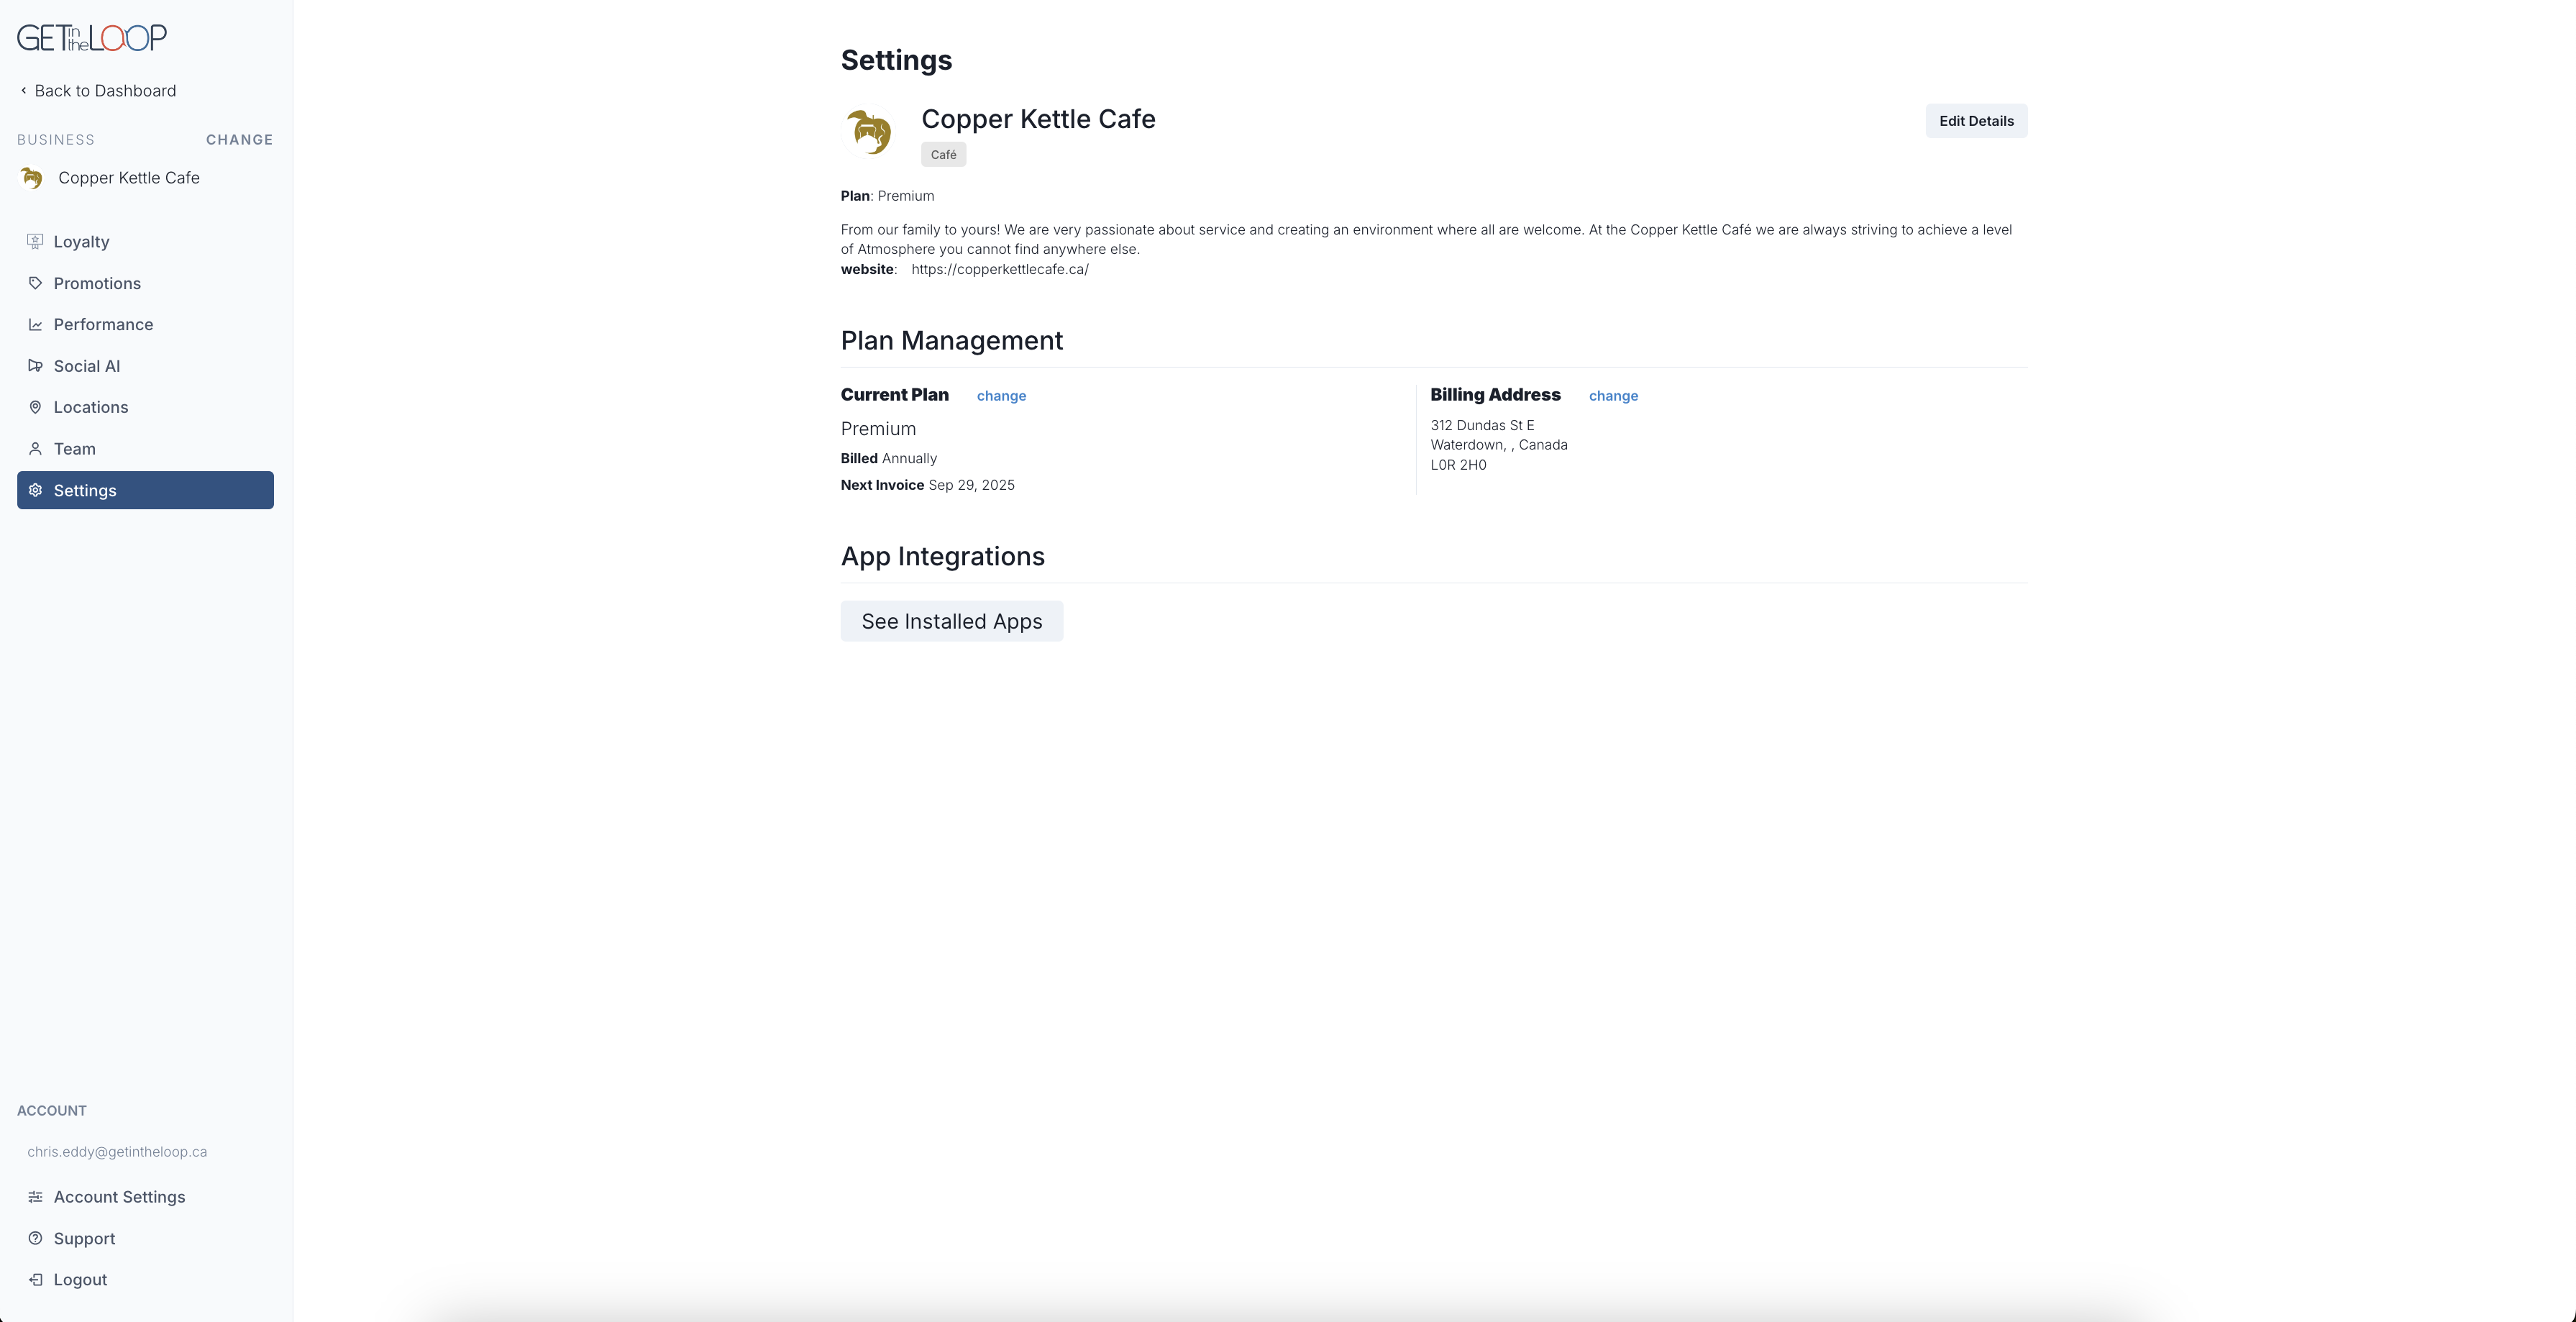Click the Locations pin icon
This screenshot has height=1322, width=2576.
tap(35, 407)
